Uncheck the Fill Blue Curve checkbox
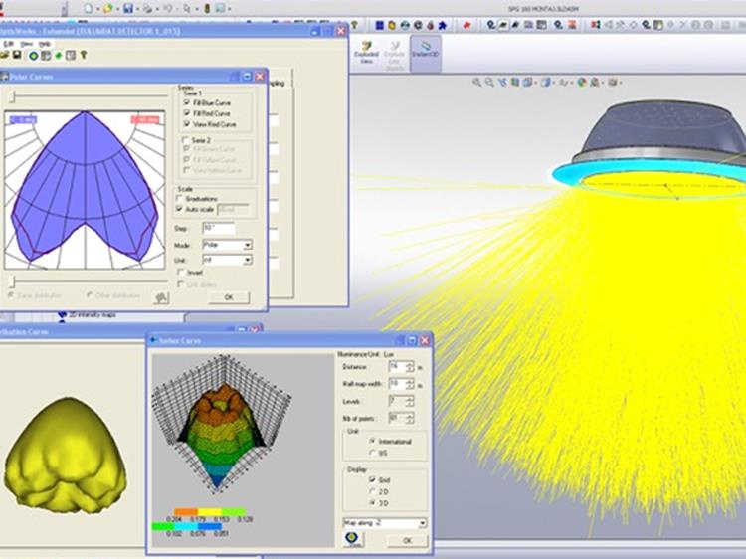The image size is (746, 559). tap(186, 102)
